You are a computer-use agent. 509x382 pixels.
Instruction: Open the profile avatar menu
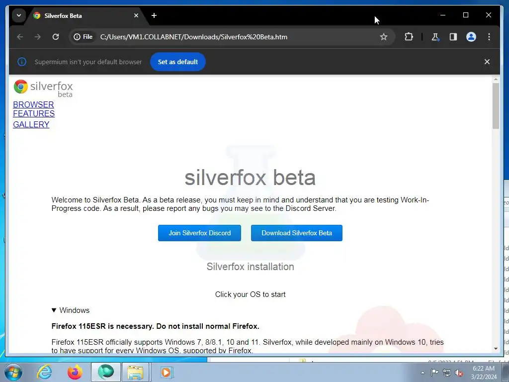pyautogui.click(x=471, y=37)
